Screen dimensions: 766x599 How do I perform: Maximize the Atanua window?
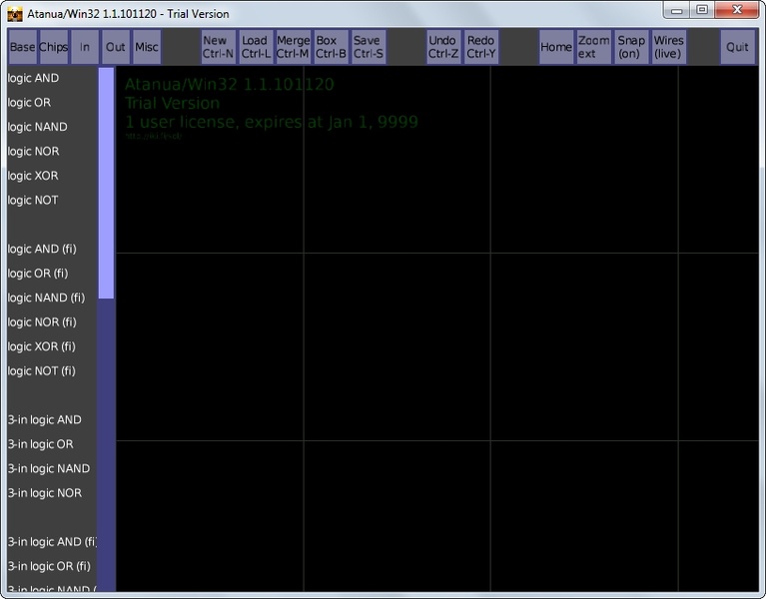702,10
